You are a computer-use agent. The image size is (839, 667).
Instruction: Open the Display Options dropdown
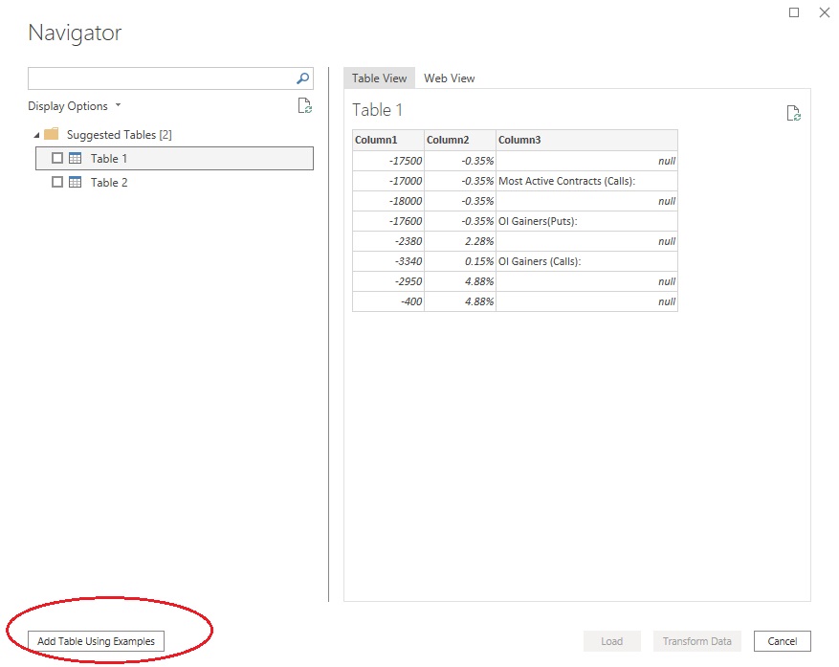click(75, 106)
